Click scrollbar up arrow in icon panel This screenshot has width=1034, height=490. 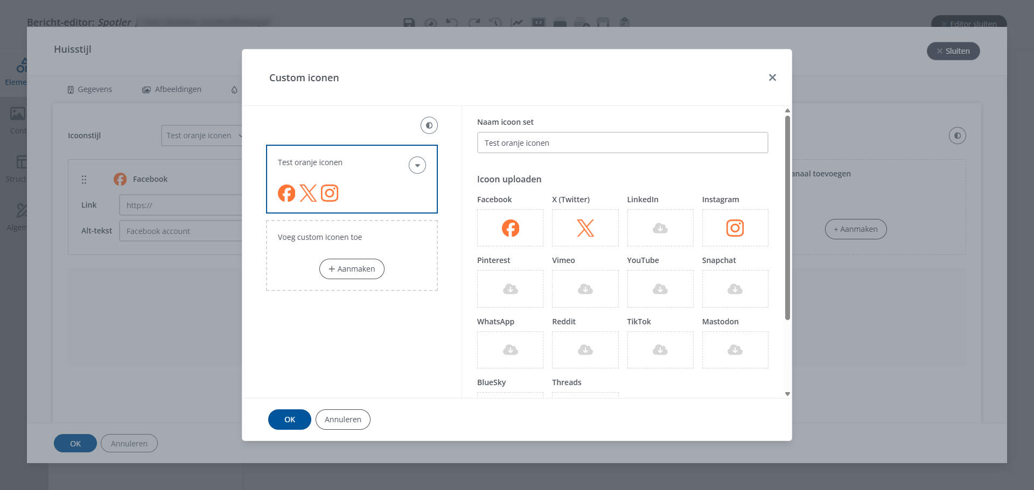pyautogui.click(x=787, y=110)
